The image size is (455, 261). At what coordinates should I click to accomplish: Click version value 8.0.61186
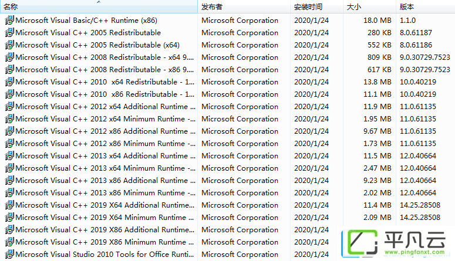tap(416, 45)
